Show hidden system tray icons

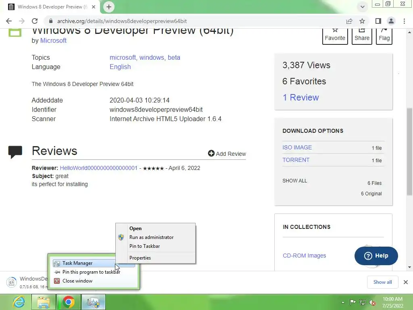[x=343, y=302]
